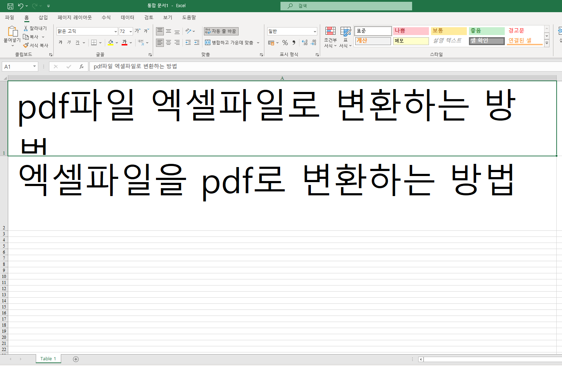Click the select-all corner triangle
The width and height of the screenshot is (562, 366).
tap(5, 78)
